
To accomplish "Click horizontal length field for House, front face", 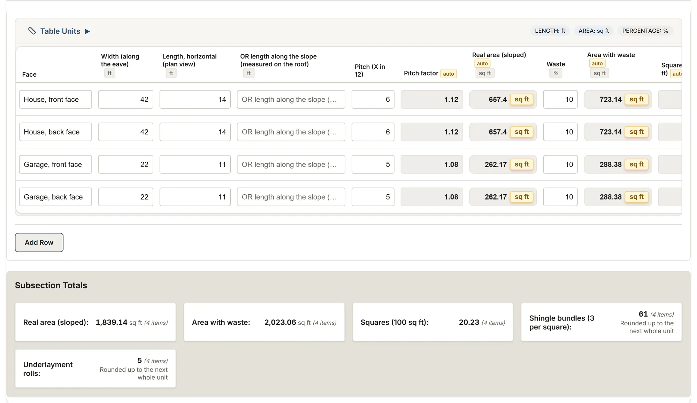I will 195,99.
